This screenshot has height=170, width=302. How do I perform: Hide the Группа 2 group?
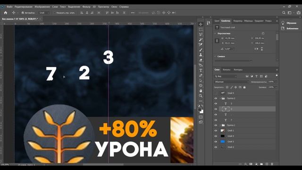coord(216,99)
